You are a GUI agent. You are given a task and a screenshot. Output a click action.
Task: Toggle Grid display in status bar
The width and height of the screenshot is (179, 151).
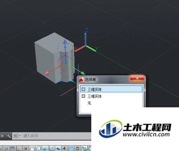point(13,148)
